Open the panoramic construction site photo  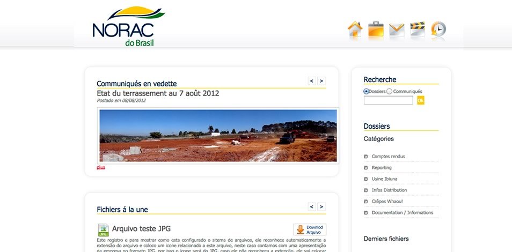(218, 136)
